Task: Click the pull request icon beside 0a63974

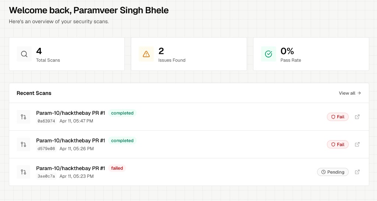Action: tap(23, 117)
